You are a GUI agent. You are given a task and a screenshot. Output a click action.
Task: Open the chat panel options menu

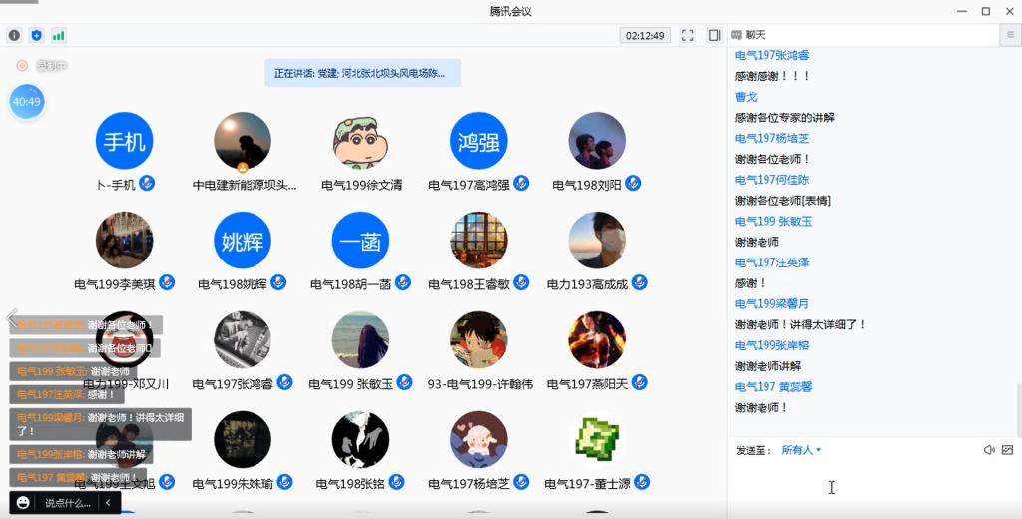tap(1010, 35)
